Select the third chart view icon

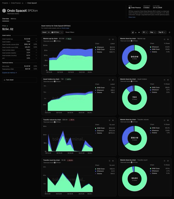[x=139, y=32]
